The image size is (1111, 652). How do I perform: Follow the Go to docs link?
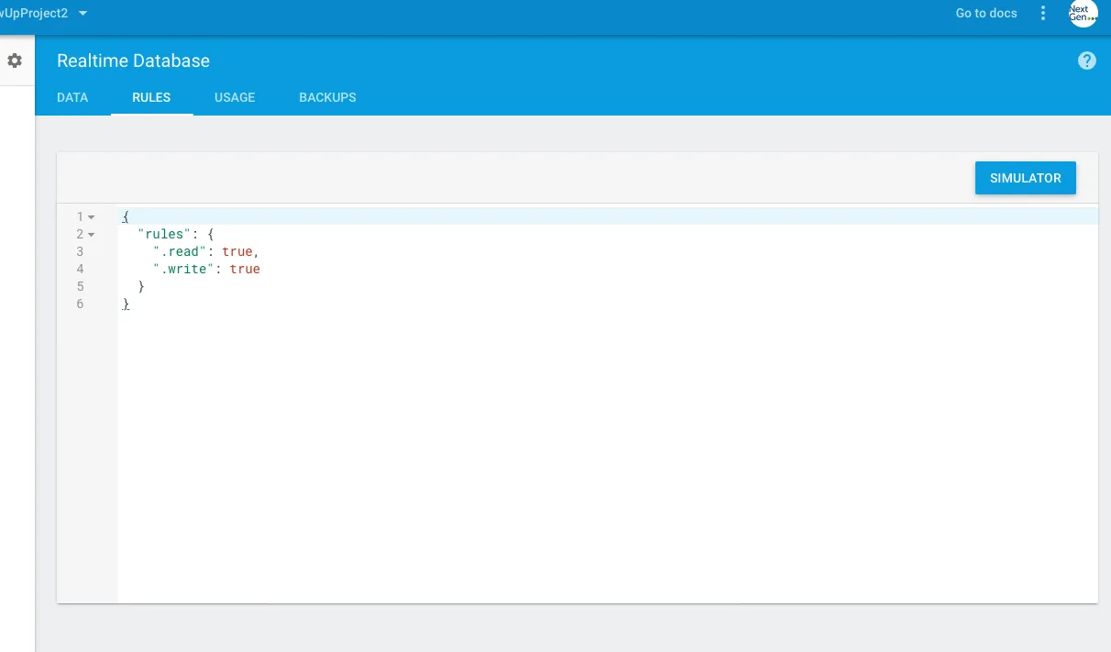point(986,13)
